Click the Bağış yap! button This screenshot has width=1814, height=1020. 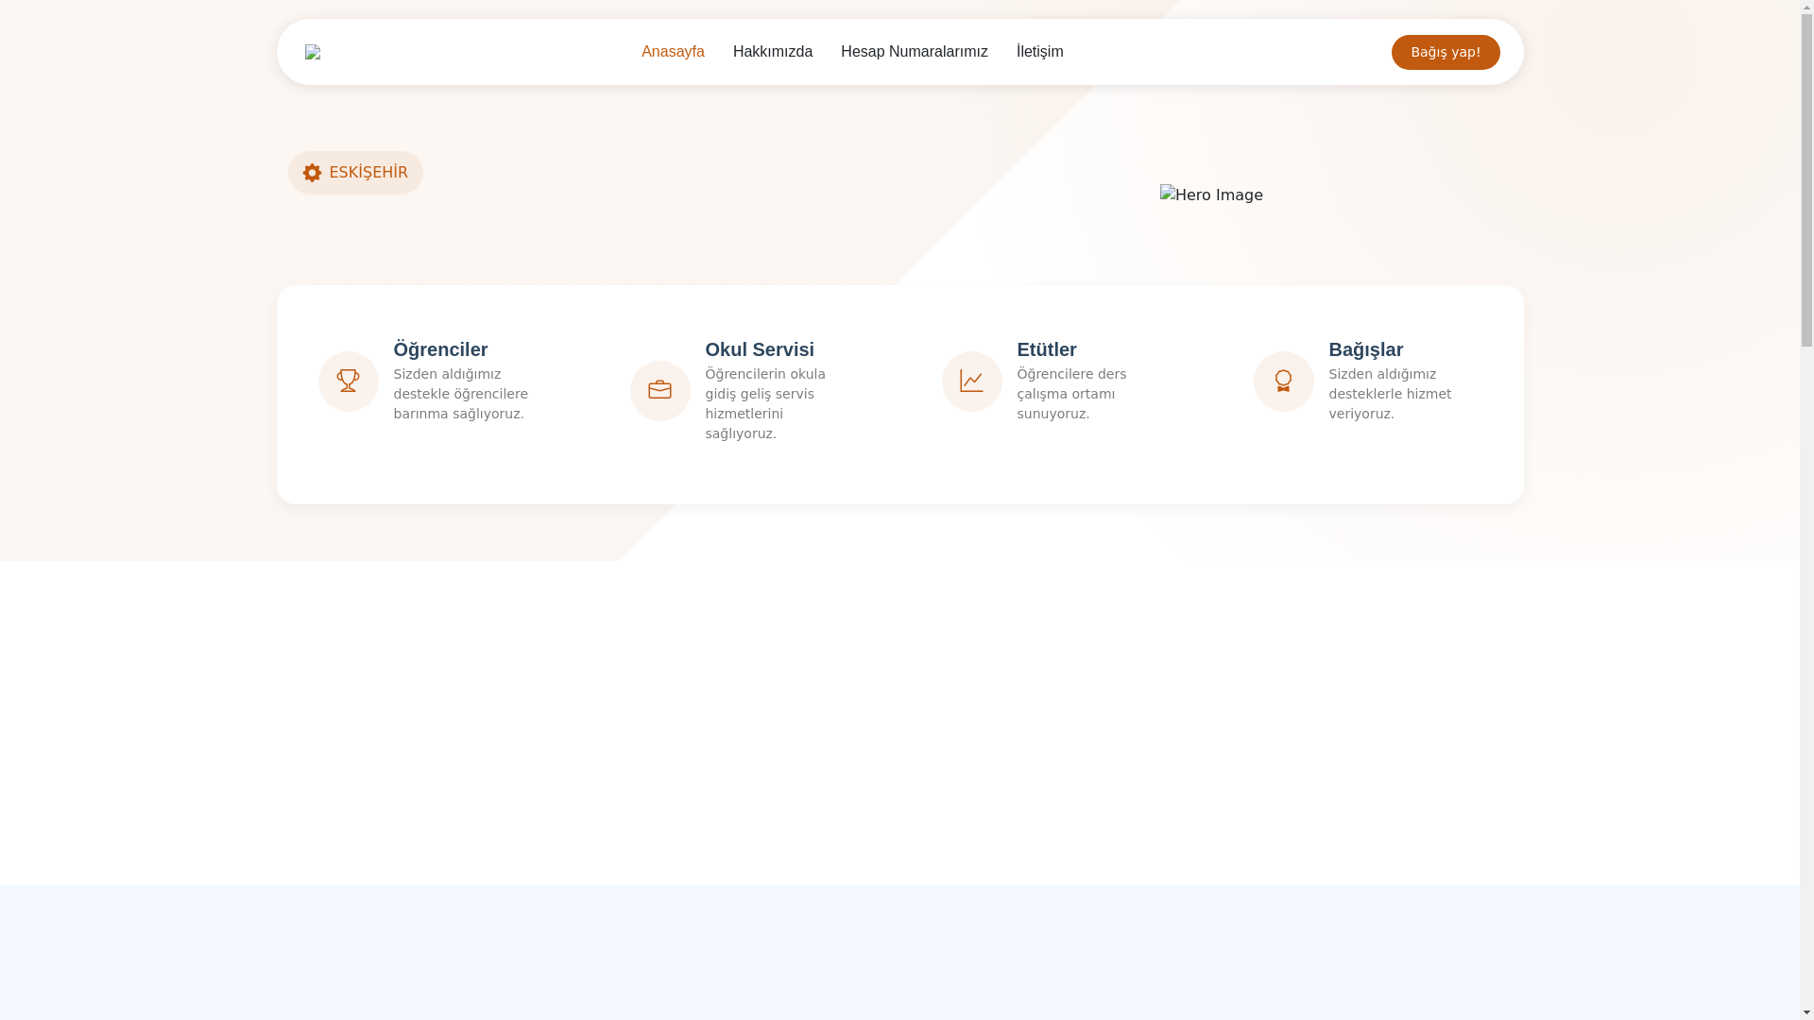(1446, 52)
